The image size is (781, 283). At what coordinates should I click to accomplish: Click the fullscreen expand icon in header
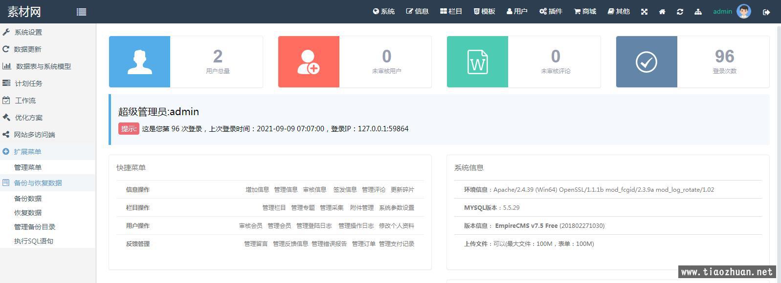click(644, 12)
